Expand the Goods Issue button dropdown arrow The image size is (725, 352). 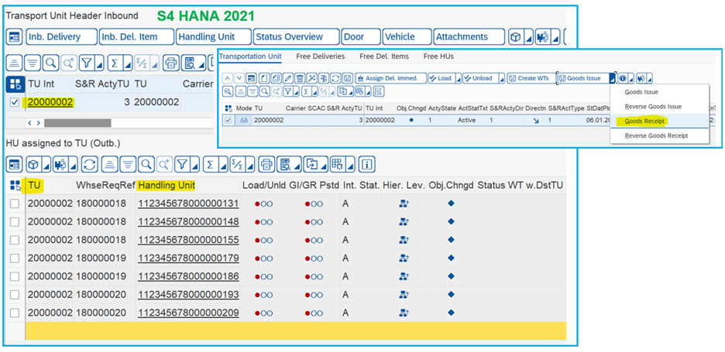[611, 78]
